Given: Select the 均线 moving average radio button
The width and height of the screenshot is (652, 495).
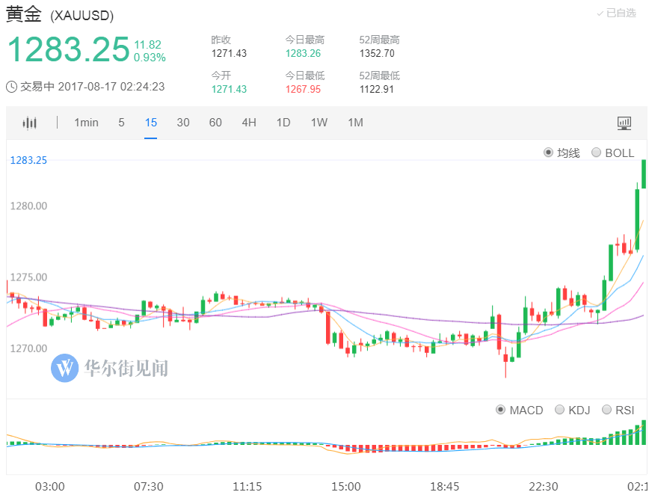Looking at the screenshot, I should pos(549,153).
